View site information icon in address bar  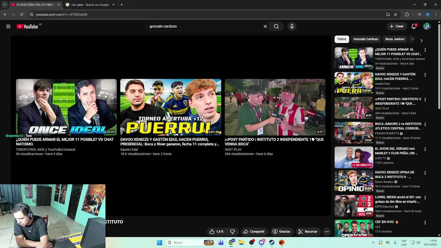(x=31, y=14)
